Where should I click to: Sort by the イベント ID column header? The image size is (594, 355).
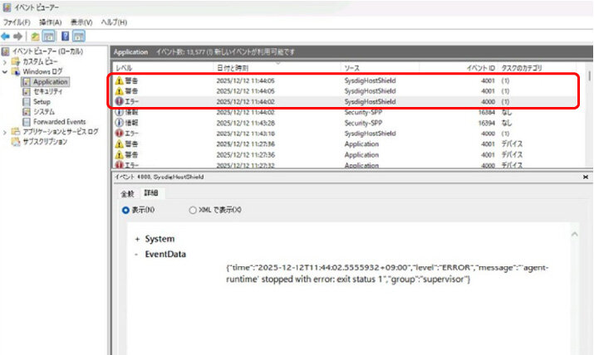480,66
